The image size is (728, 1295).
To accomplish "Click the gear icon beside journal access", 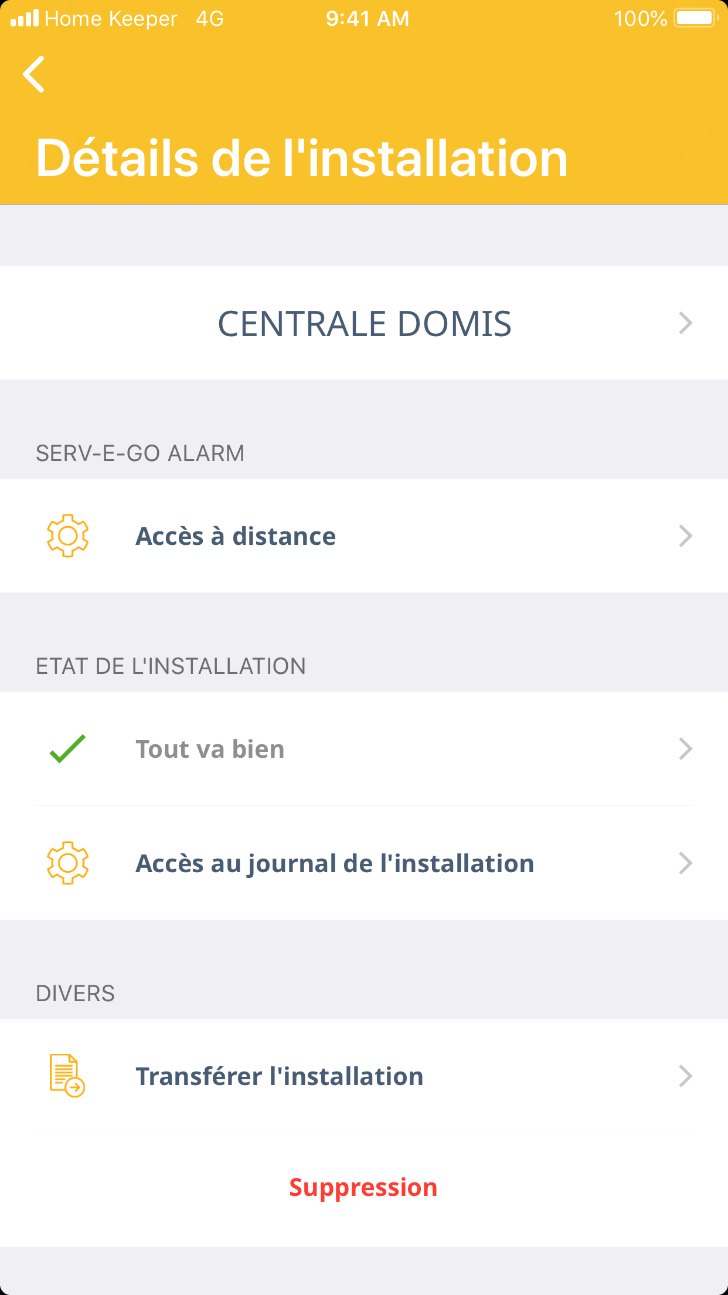I will 67,863.
